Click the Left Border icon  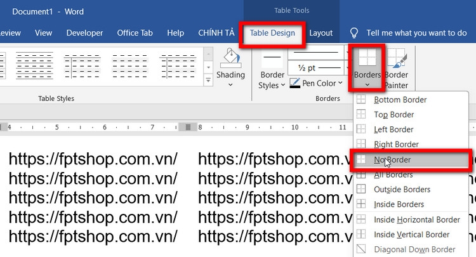pos(361,129)
